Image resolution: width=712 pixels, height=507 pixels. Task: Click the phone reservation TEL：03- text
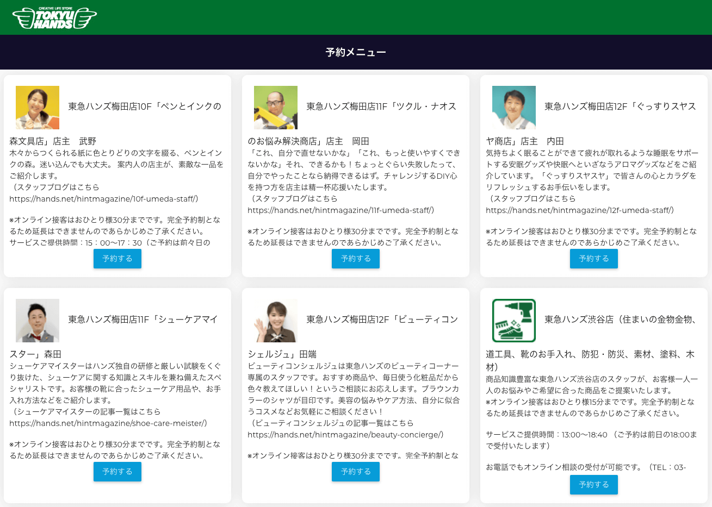coord(668,467)
